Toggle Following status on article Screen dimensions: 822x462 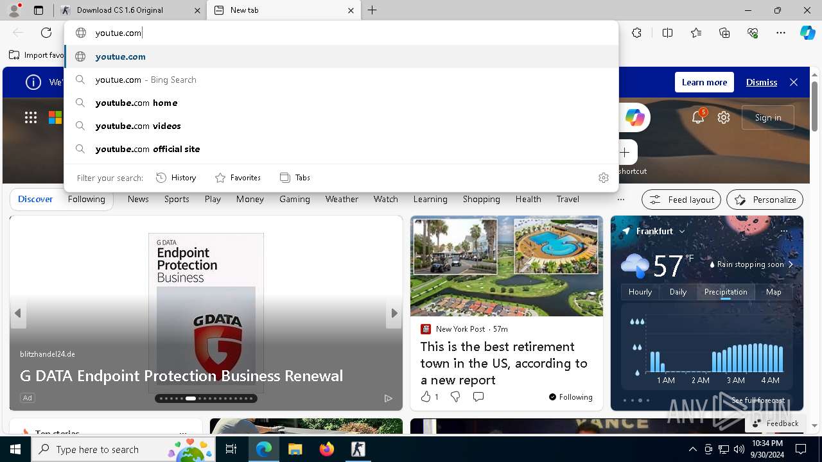click(x=570, y=397)
